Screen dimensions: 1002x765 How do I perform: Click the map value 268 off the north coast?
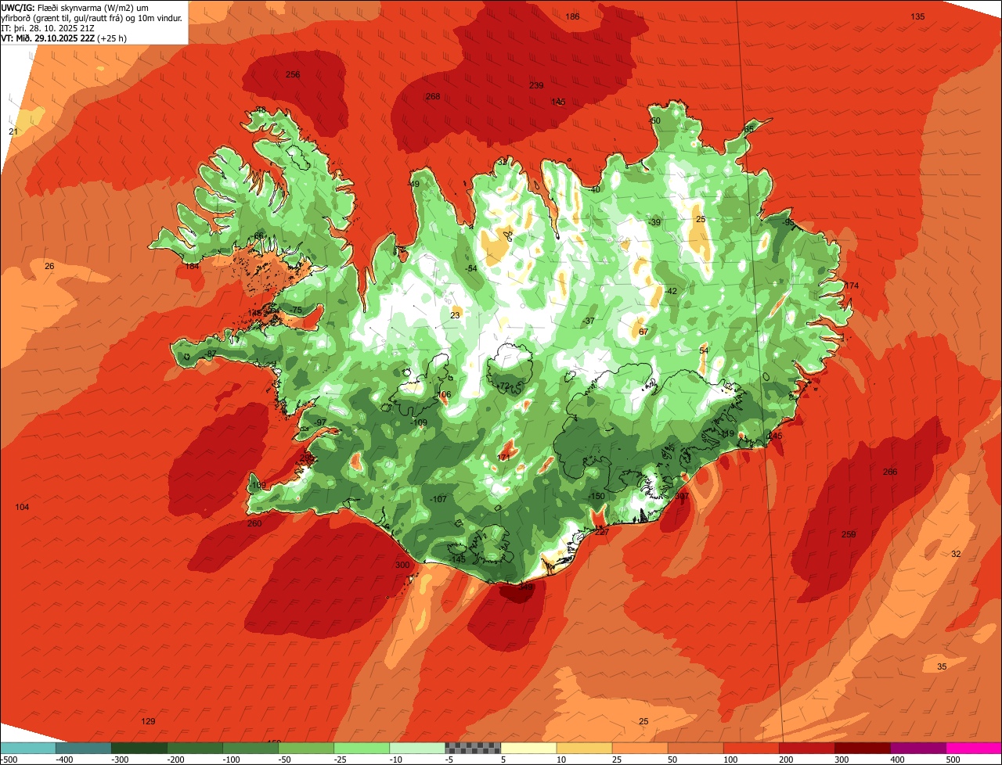tap(433, 97)
